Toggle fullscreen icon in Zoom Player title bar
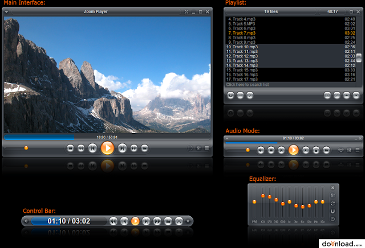 pos(186,12)
